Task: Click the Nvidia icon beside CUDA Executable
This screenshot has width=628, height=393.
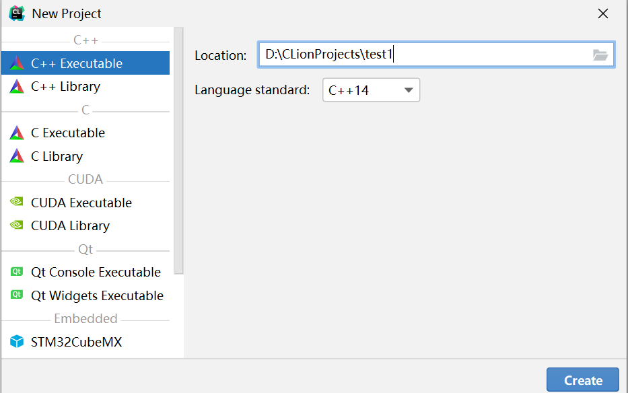Action: point(17,201)
